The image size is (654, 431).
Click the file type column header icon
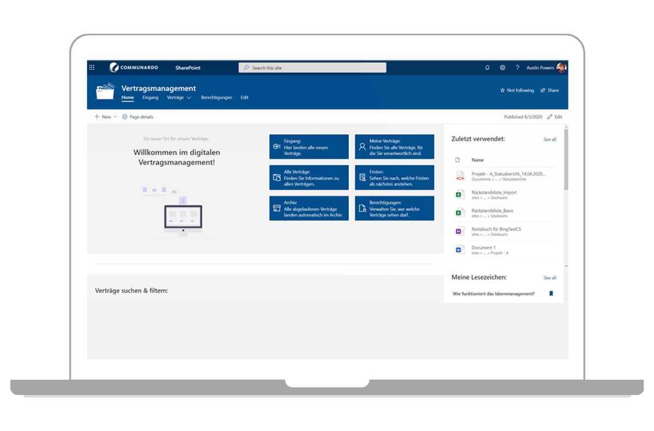(458, 160)
